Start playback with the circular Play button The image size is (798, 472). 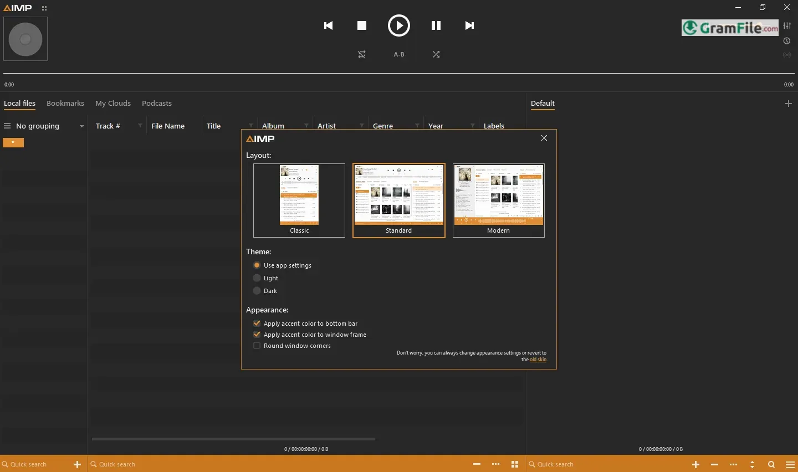[399, 25]
